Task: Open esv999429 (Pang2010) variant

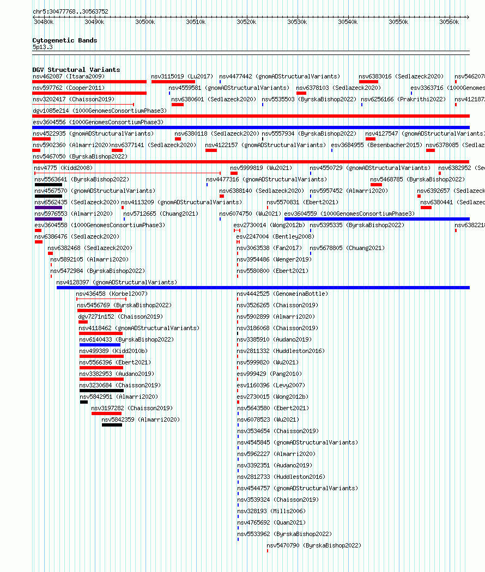Action: [269, 374]
